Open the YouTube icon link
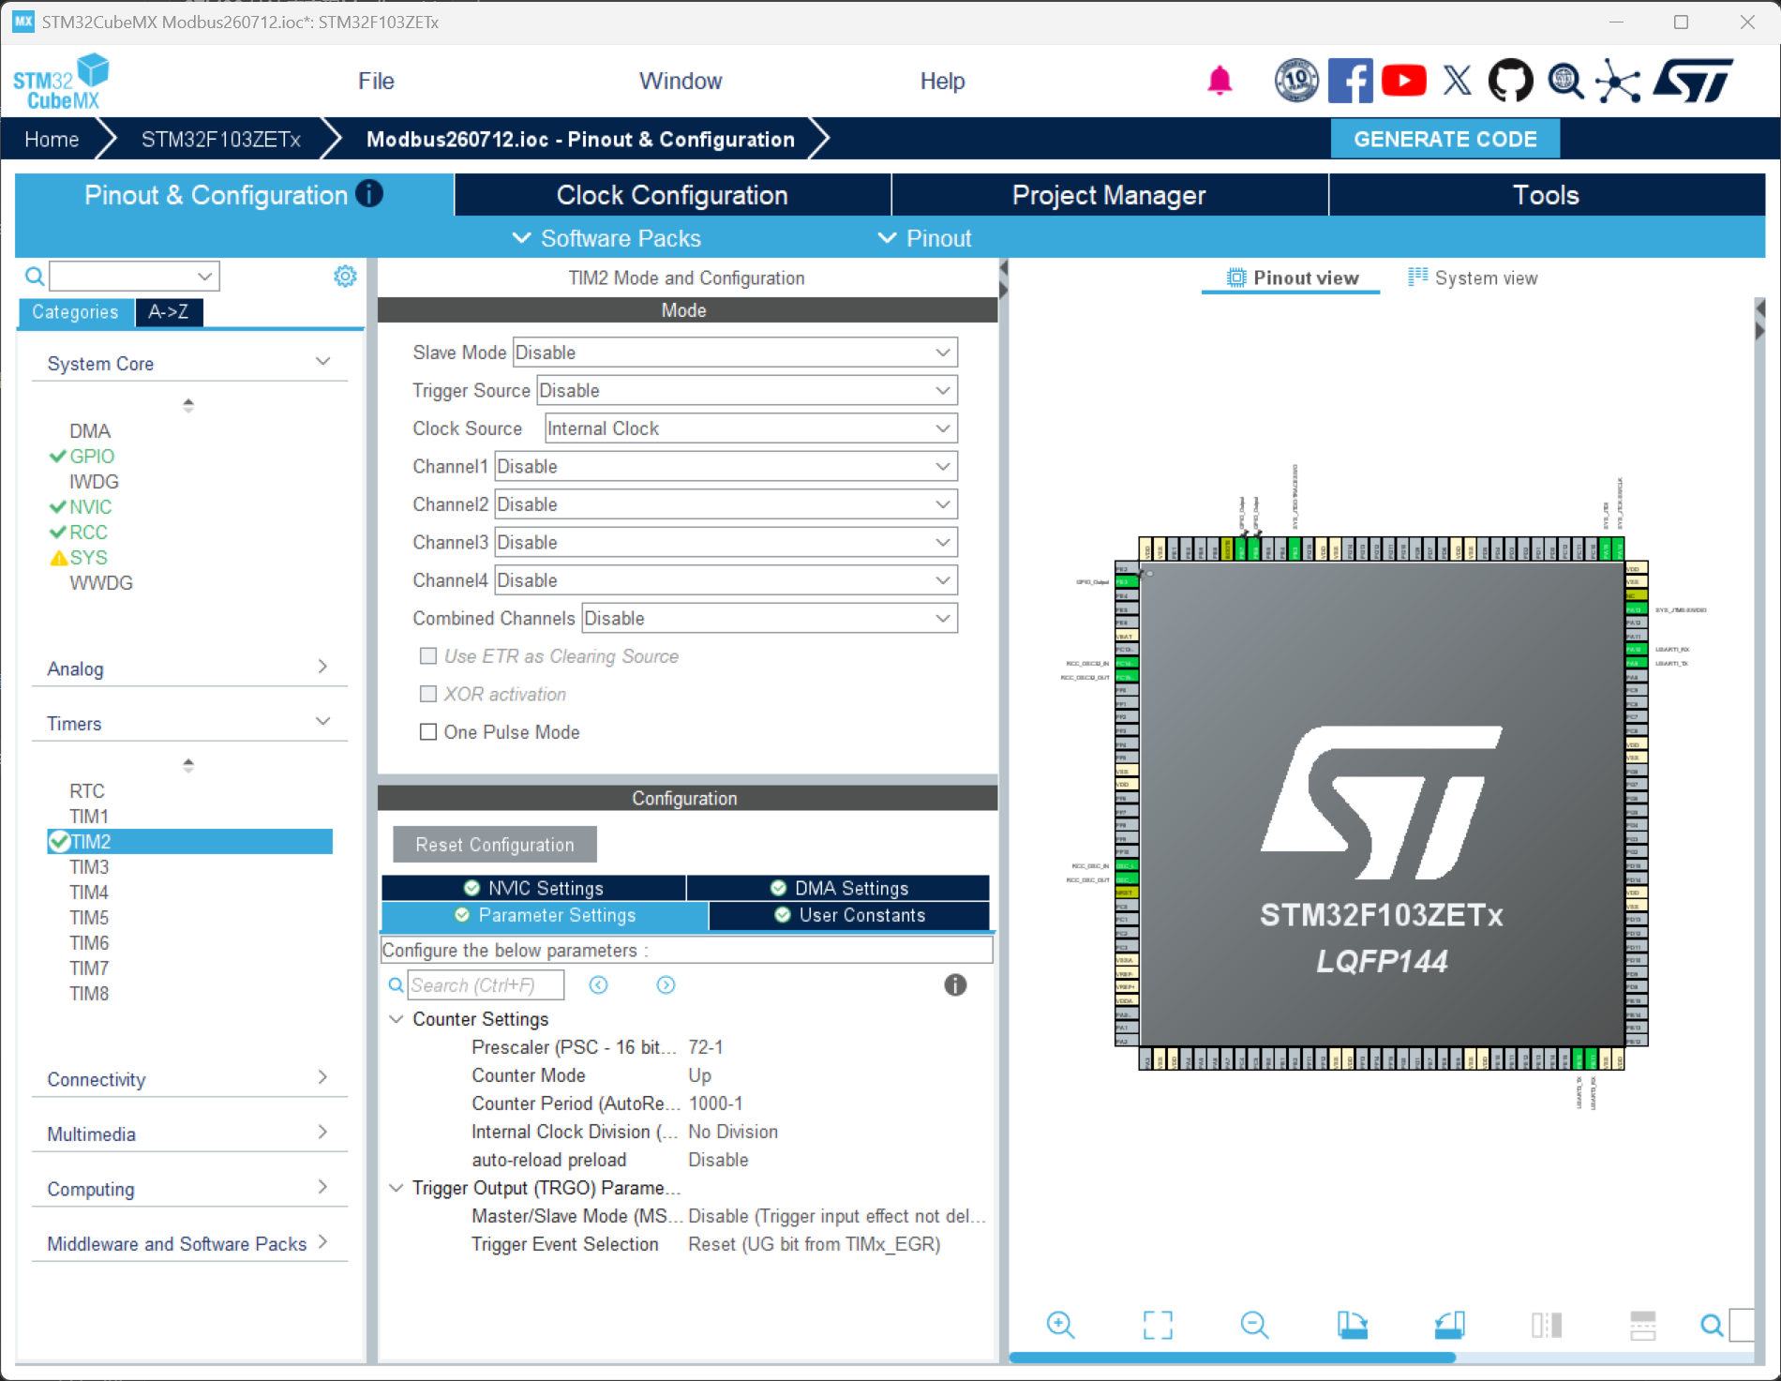The width and height of the screenshot is (1781, 1381). (1404, 81)
